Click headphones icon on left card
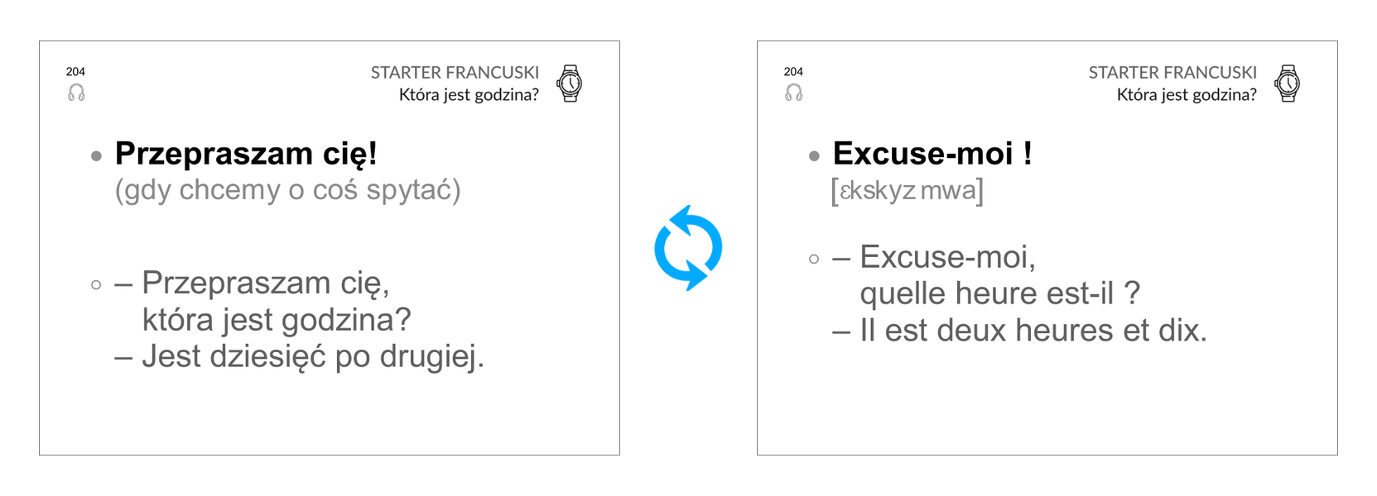 [76, 93]
